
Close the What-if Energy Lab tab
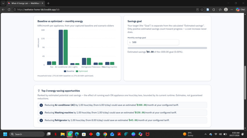(42, 3)
